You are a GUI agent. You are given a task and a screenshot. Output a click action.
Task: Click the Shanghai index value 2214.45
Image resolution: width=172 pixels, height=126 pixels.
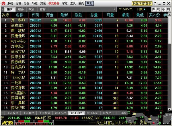pos(14,118)
